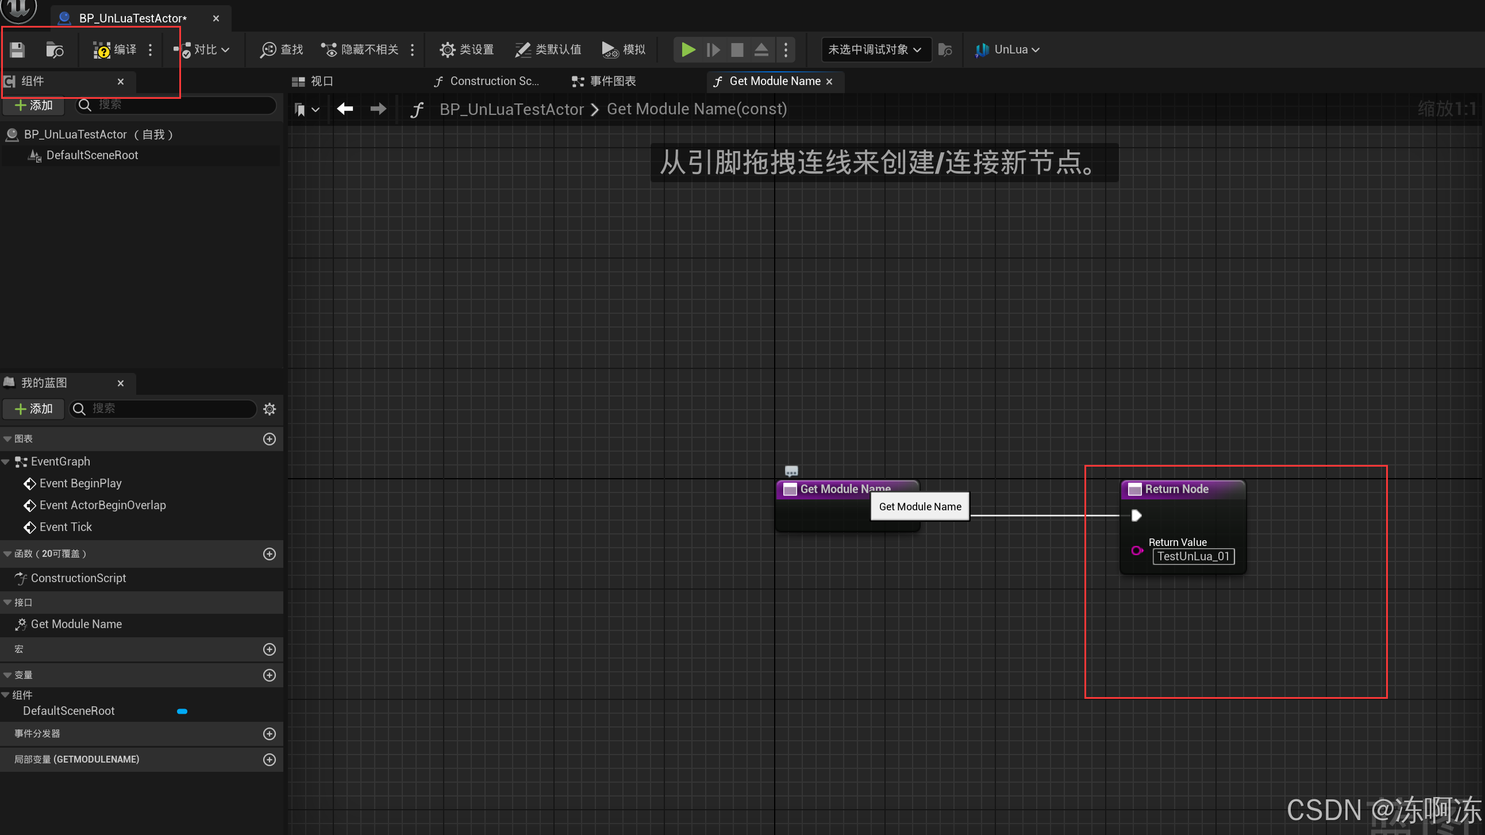Click the browse to asset icon

[x=54, y=49]
